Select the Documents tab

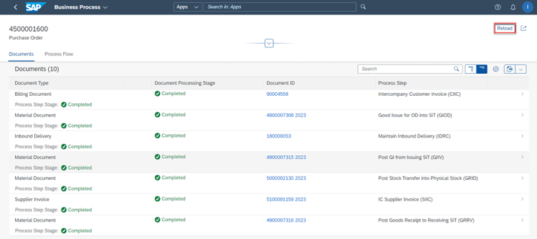click(x=21, y=54)
